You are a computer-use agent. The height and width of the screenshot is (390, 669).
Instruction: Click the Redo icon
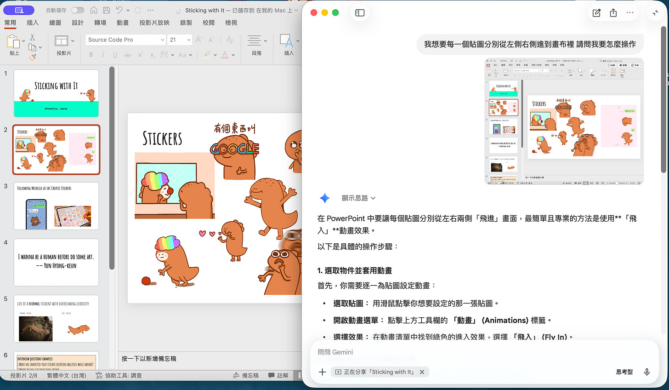click(138, 10)
